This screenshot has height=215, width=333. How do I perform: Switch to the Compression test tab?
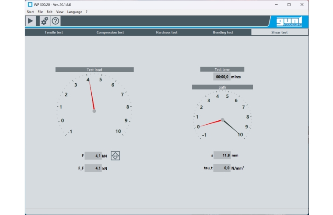(x=110, y=32)
